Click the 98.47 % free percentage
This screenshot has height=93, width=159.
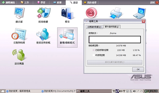[x=137, y=55]
